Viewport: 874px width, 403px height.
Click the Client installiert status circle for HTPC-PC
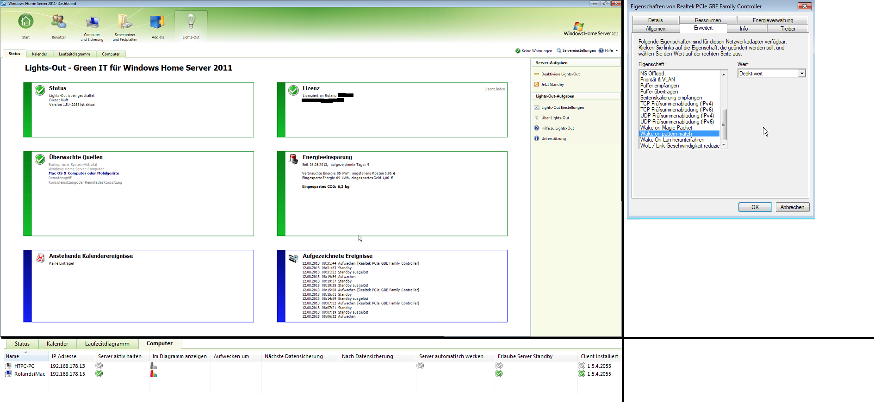click(582, 366)
